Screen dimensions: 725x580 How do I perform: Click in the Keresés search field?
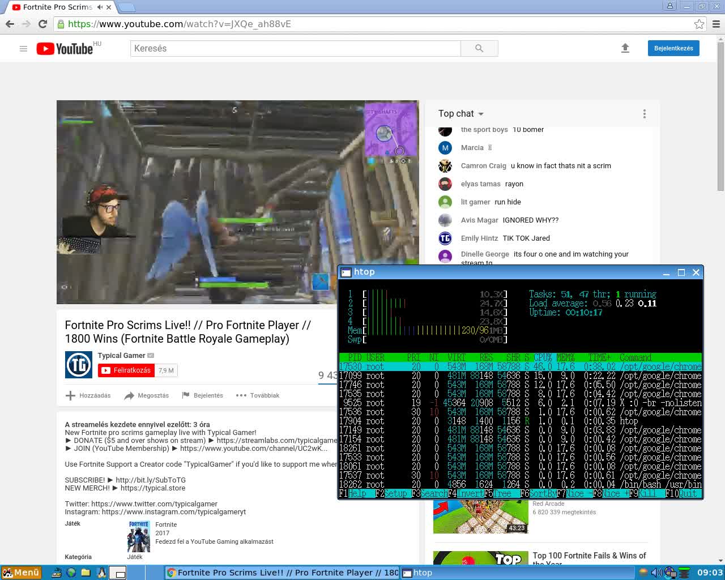pyautogui.click(x=295, y=48)
